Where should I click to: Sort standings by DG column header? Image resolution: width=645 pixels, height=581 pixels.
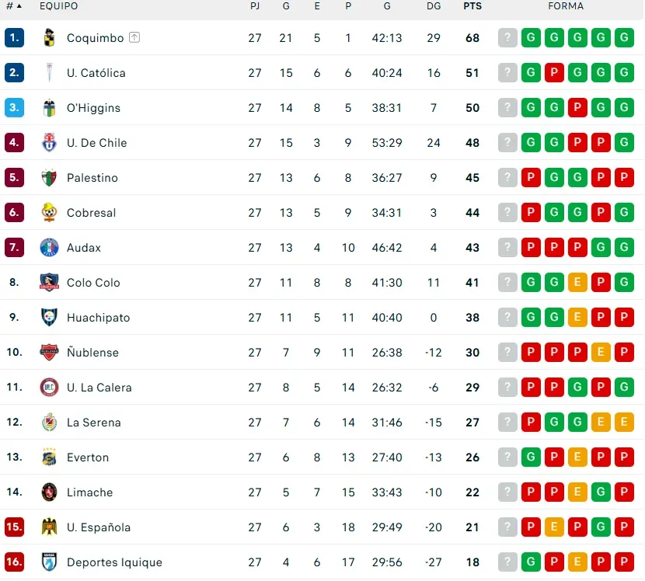tap(434, 6)
